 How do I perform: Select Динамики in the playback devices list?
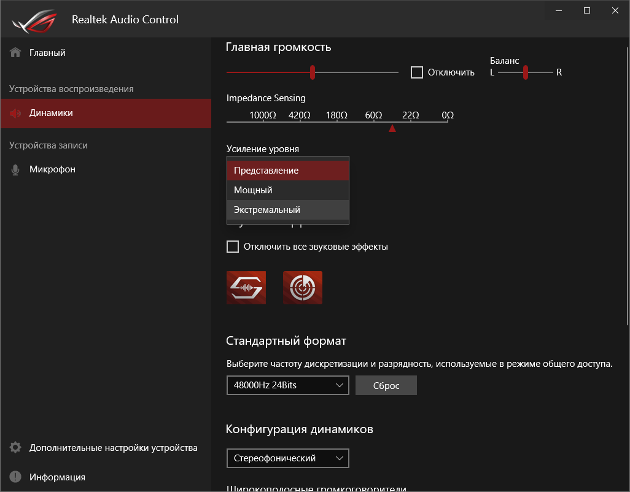pos(52,113)
